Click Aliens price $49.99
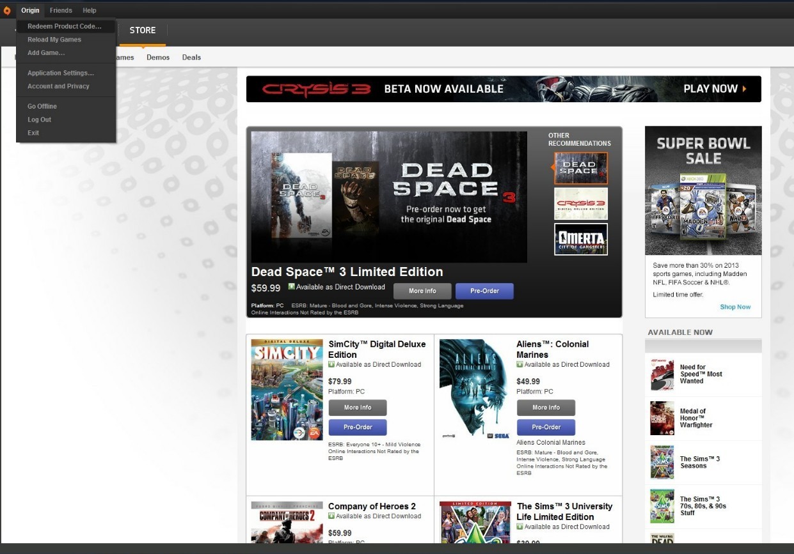Viewport: 794px width, 554px height. click(x=528, y=381)
